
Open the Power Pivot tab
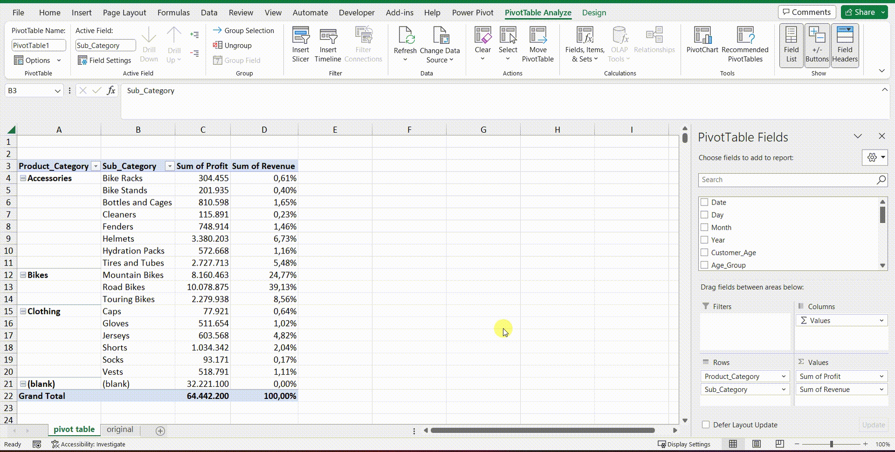pos(473,13)
